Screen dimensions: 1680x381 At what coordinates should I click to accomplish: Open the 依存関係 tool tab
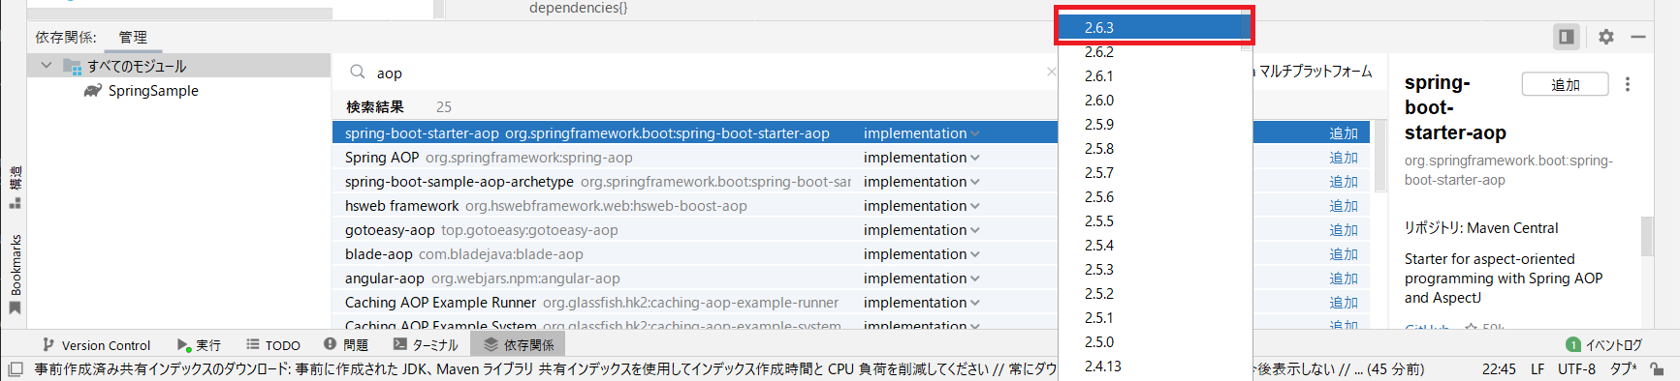click(518, 345)
